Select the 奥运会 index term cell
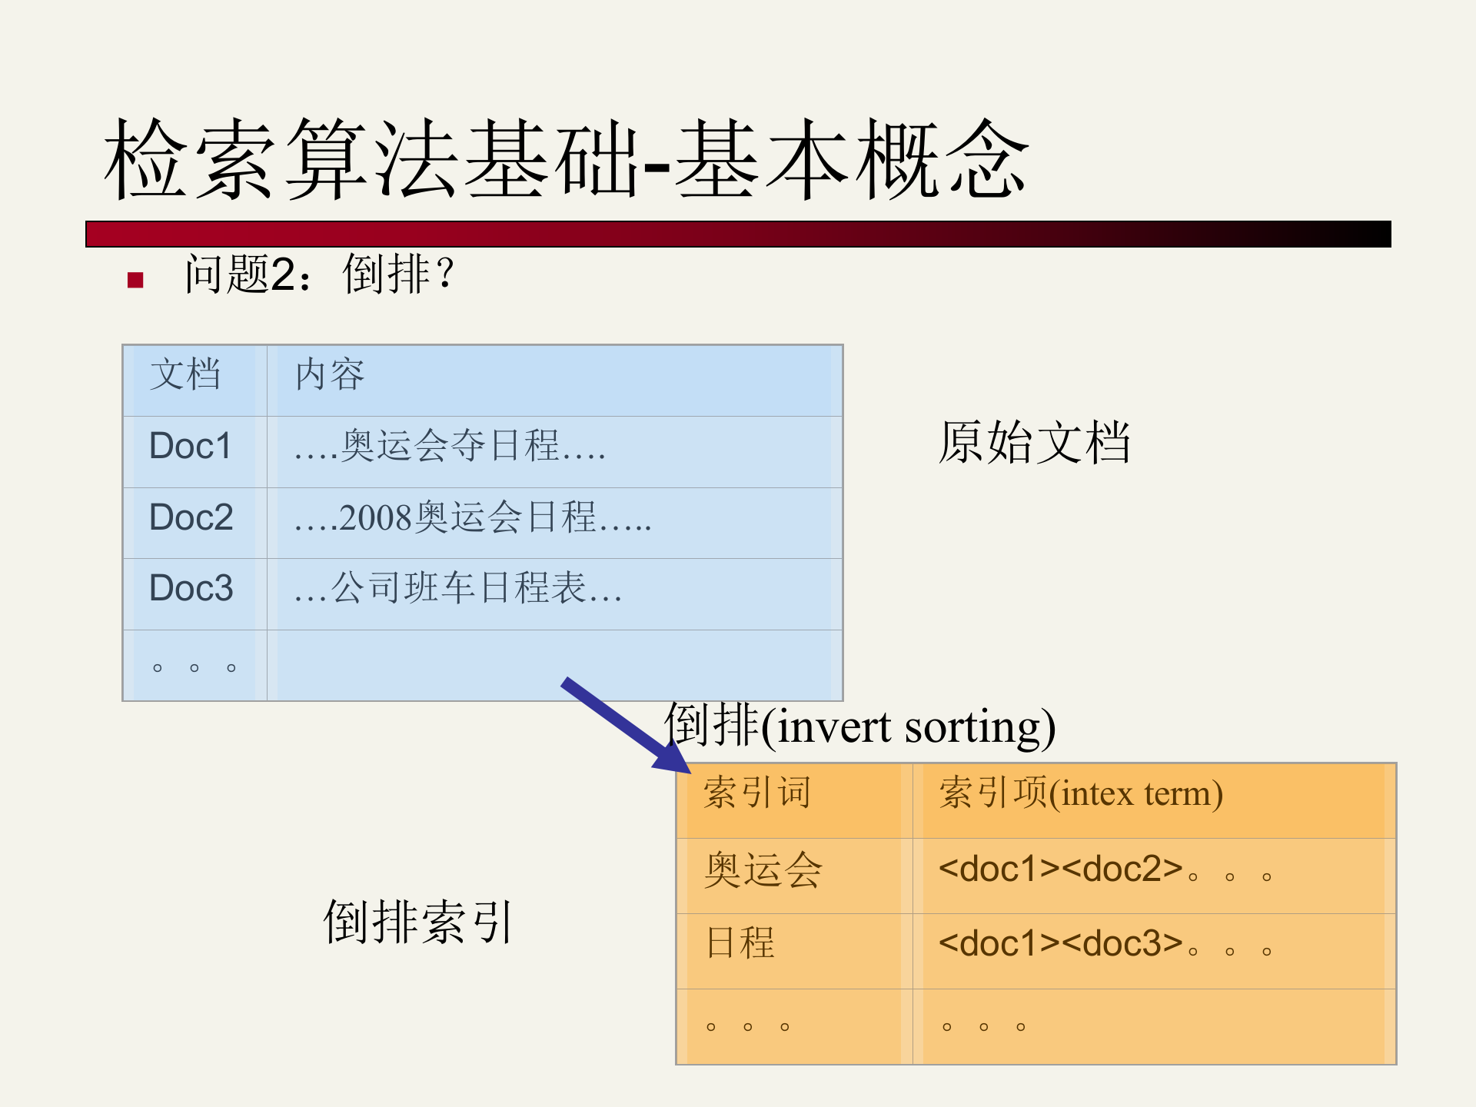Viewport: 1476px width, 1107px height. coord(761,869)
